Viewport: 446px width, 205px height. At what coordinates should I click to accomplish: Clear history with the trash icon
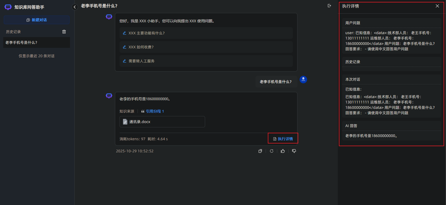pyautogui.click(x=64, y=32)
